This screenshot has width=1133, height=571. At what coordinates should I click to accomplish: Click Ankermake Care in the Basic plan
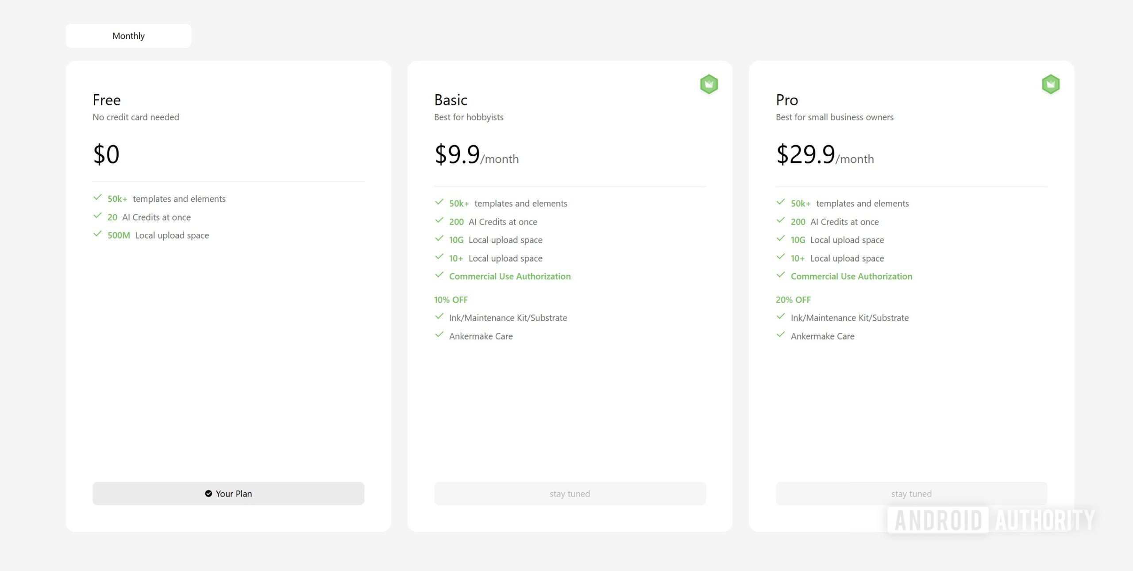tap(481, 336)
